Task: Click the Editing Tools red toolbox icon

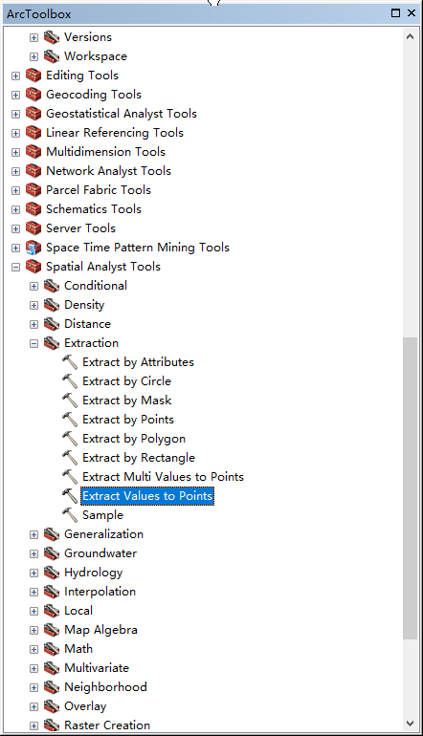Action: (x=33, y=76)
